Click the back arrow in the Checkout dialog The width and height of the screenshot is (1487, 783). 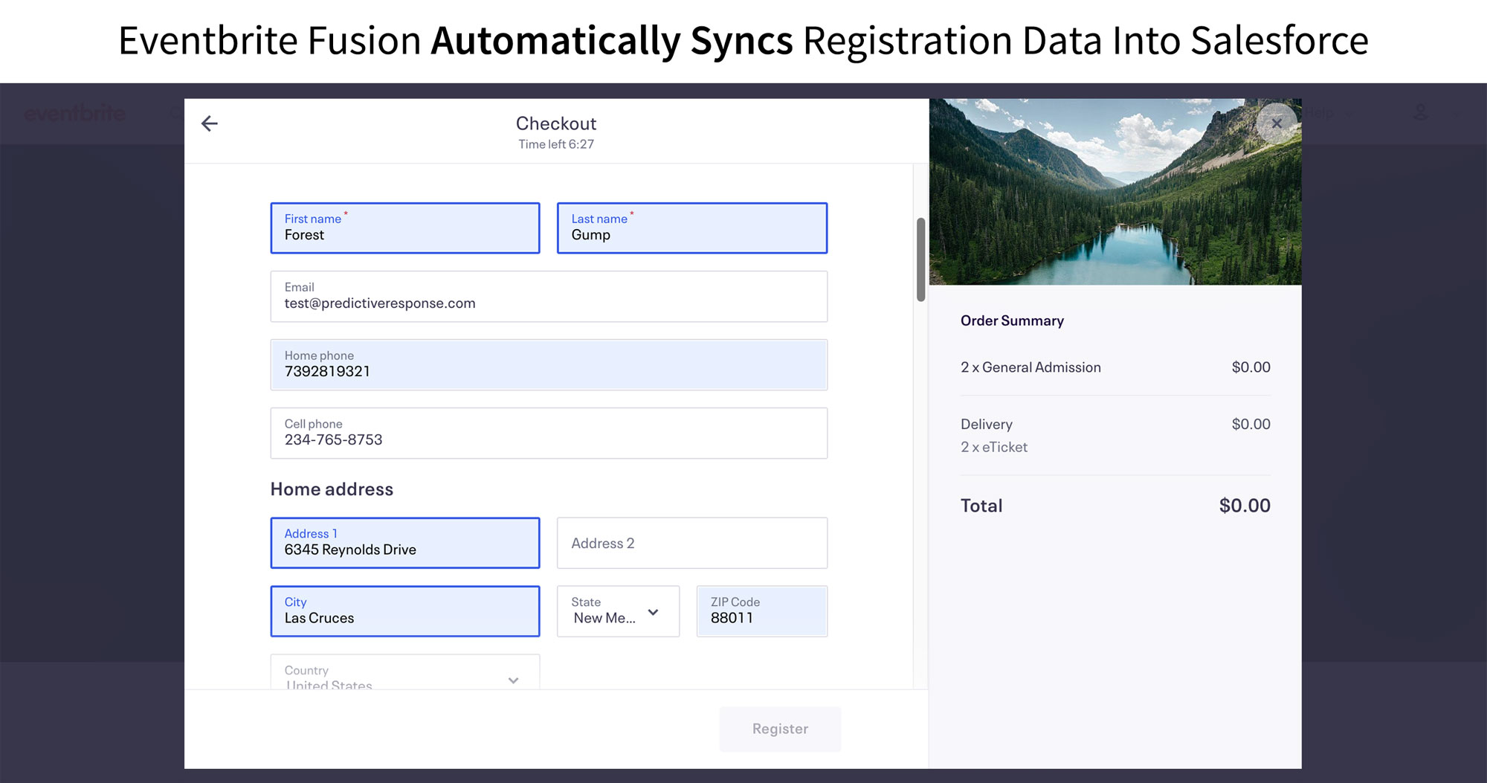click(x=209, y=123)
